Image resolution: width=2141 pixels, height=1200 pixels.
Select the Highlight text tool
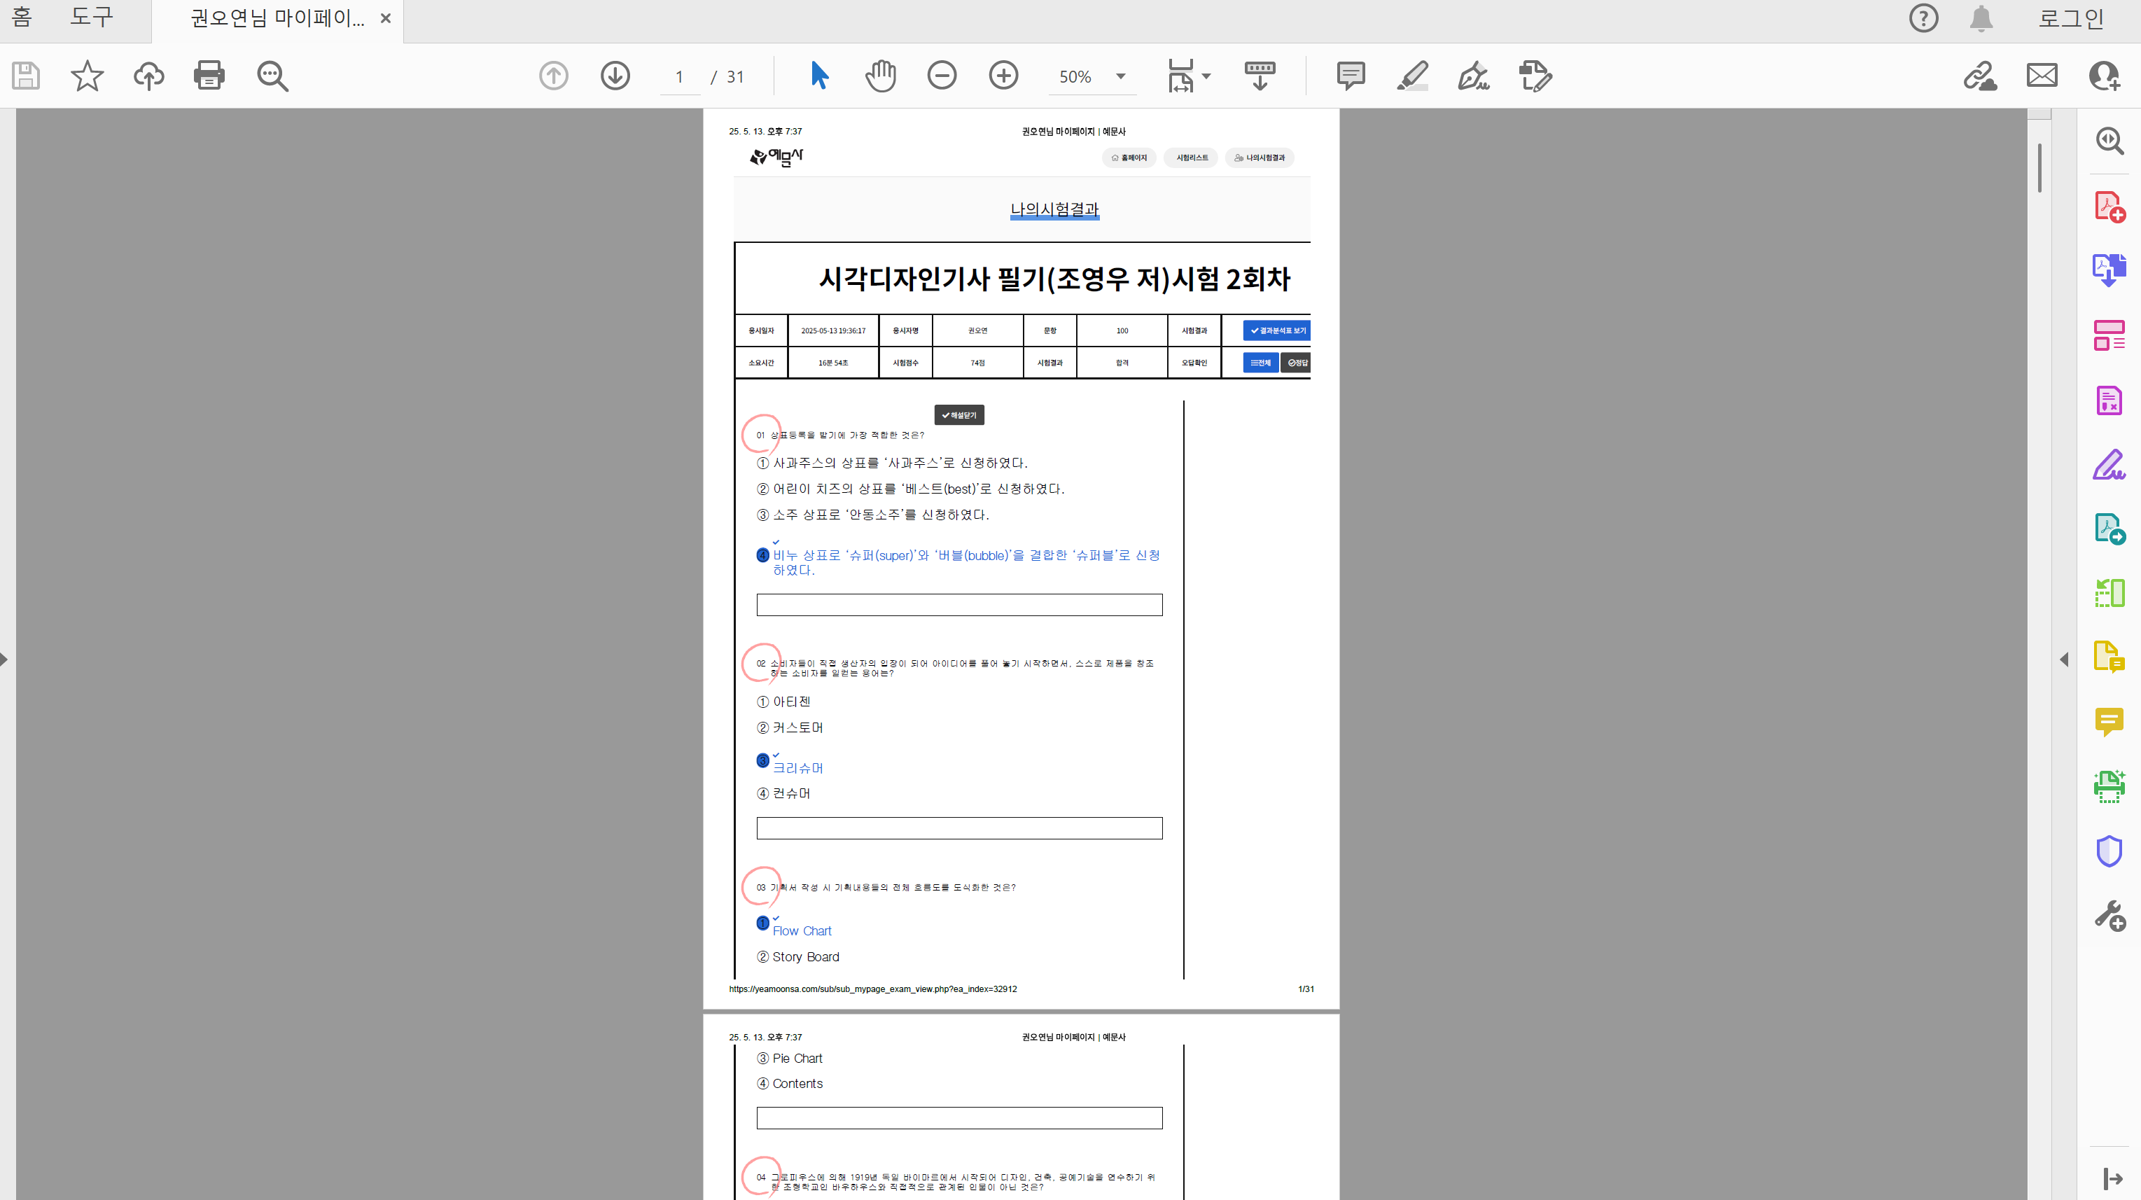[1412, 76]
